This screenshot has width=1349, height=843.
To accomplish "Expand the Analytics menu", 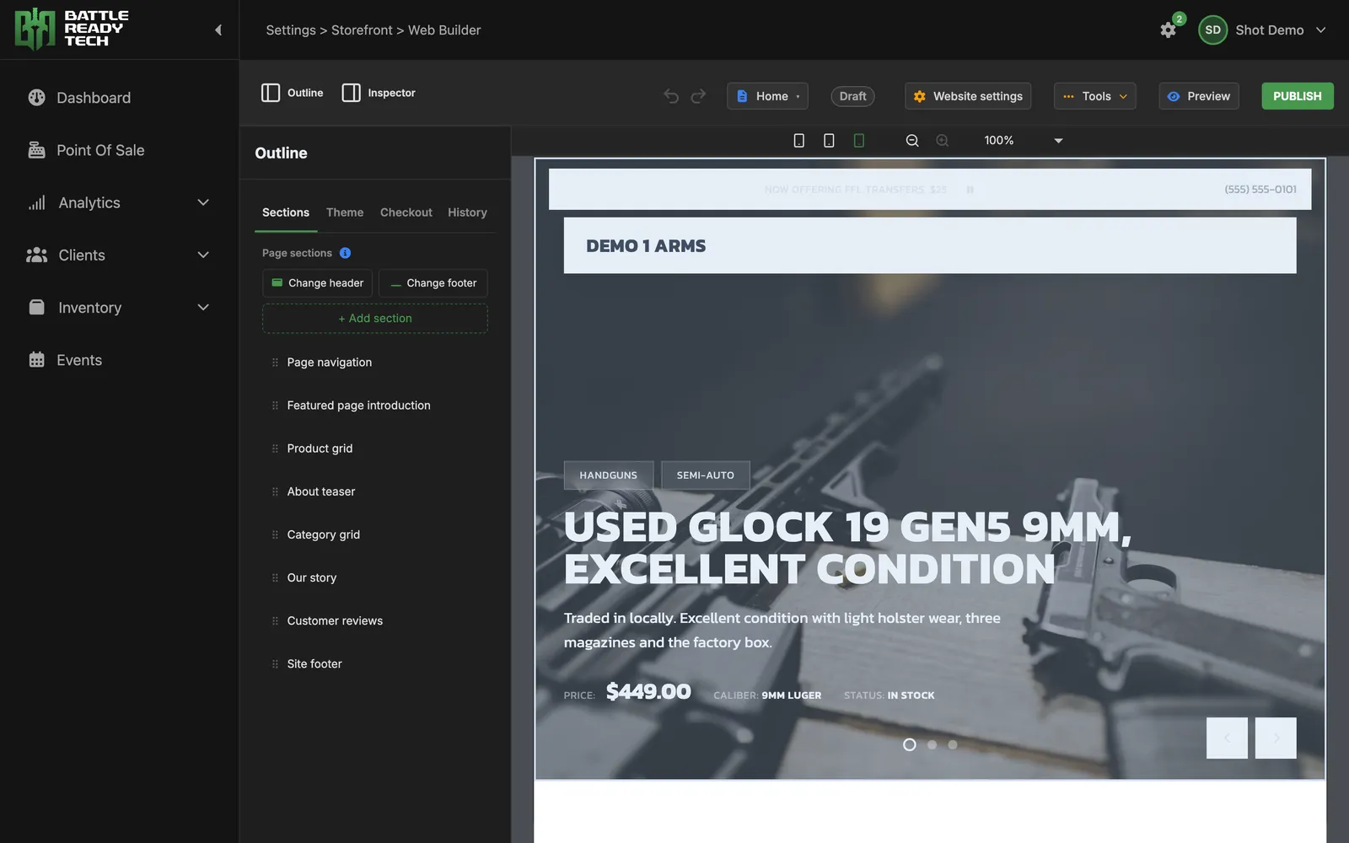I will [202, 202].
